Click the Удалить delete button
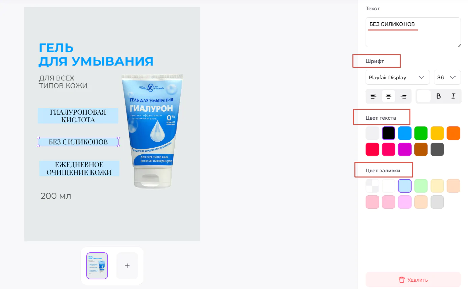Image resolution: width=468 pixels, height=289 pixels. [413, 280]
